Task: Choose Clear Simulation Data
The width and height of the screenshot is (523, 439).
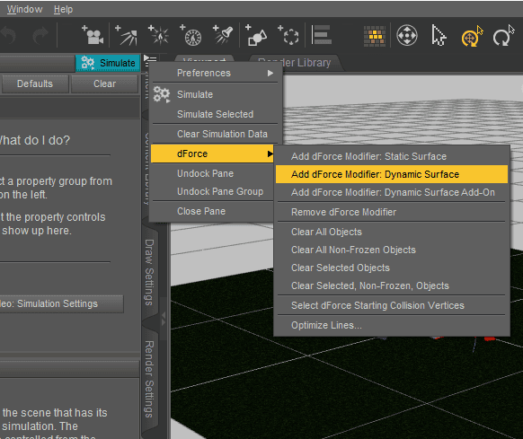Action: pyautogui.click(x=215, y=134)
